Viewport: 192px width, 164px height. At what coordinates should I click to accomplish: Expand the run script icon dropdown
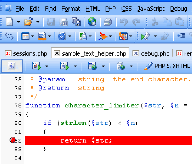(x=155, y=36)
